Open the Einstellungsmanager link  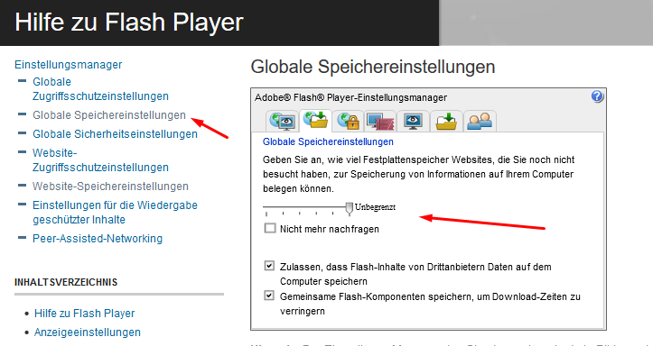click(x=69, y=65)
